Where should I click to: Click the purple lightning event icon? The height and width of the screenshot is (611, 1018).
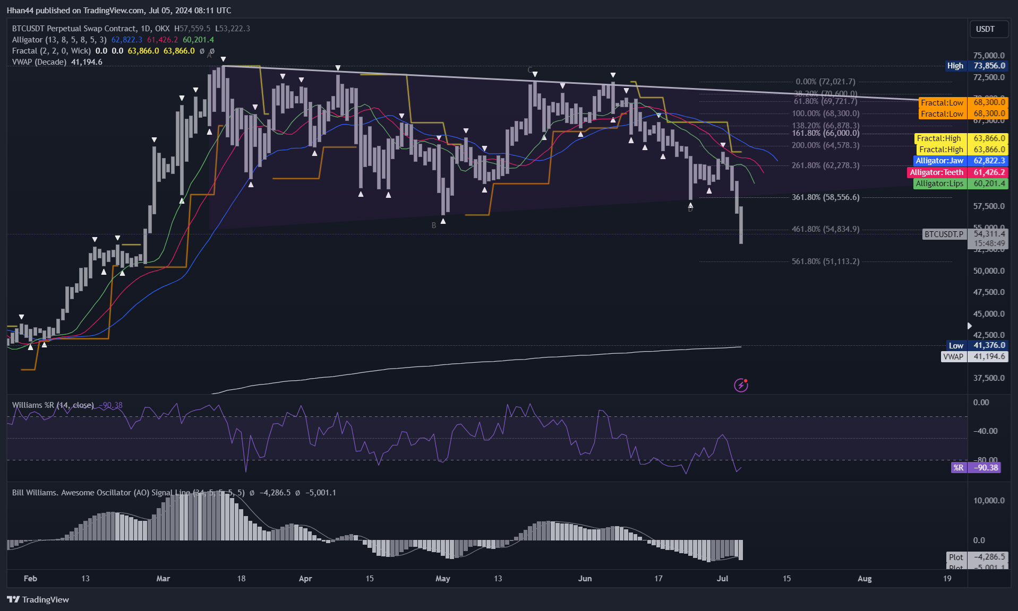tap(741, 385)
